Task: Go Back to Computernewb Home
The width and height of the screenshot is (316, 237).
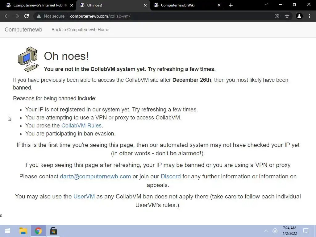Action: click(x=80, y=30)
